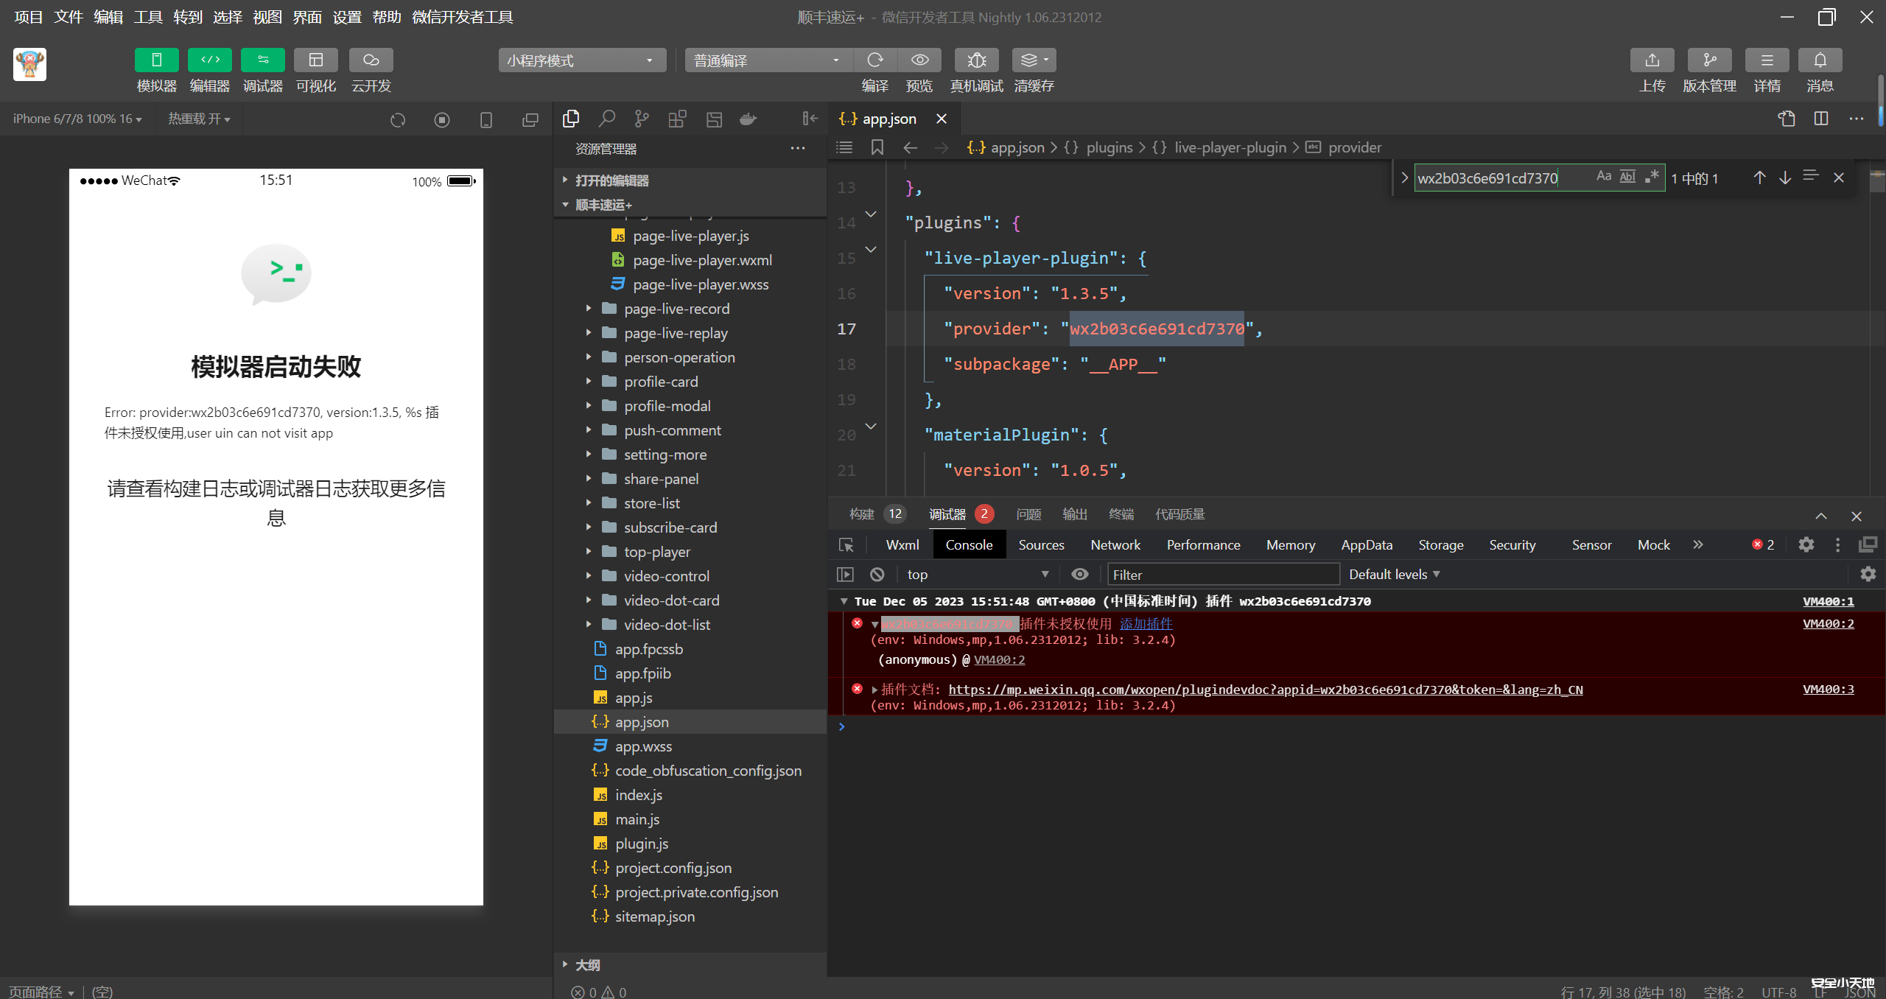Open the sitemap.json file

pyautogui.click(x=654, y=916)
